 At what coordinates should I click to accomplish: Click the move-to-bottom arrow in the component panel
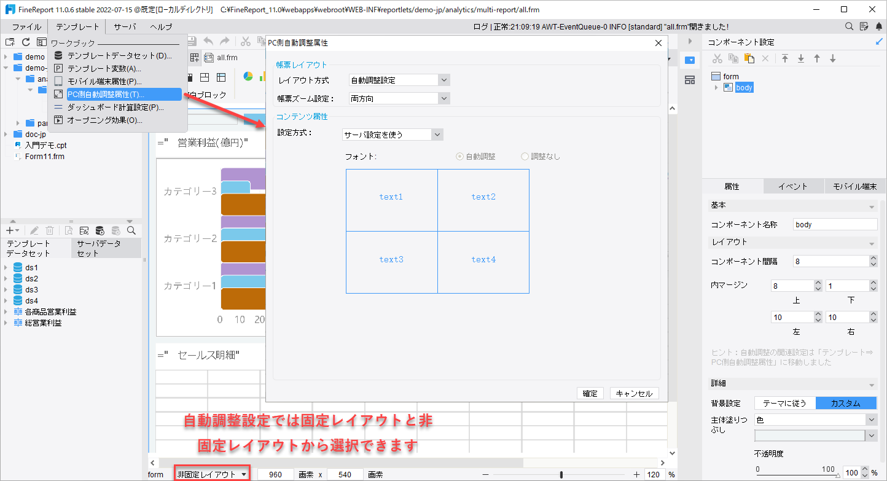point(801,58)
